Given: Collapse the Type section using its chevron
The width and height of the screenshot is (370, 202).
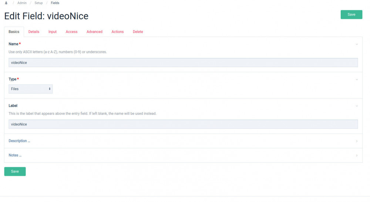Looking at the screenshot, I should click(357, 80).
